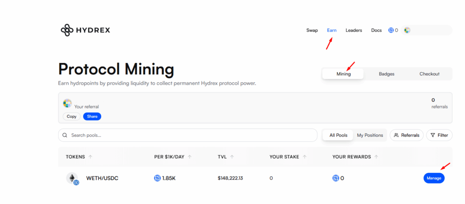Viewport: 465px width, 204px height.
Task: Click the Protocol Mining heading
Action: pos(116,69)
